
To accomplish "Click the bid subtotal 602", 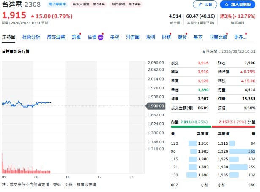I will tap(174, 185).
